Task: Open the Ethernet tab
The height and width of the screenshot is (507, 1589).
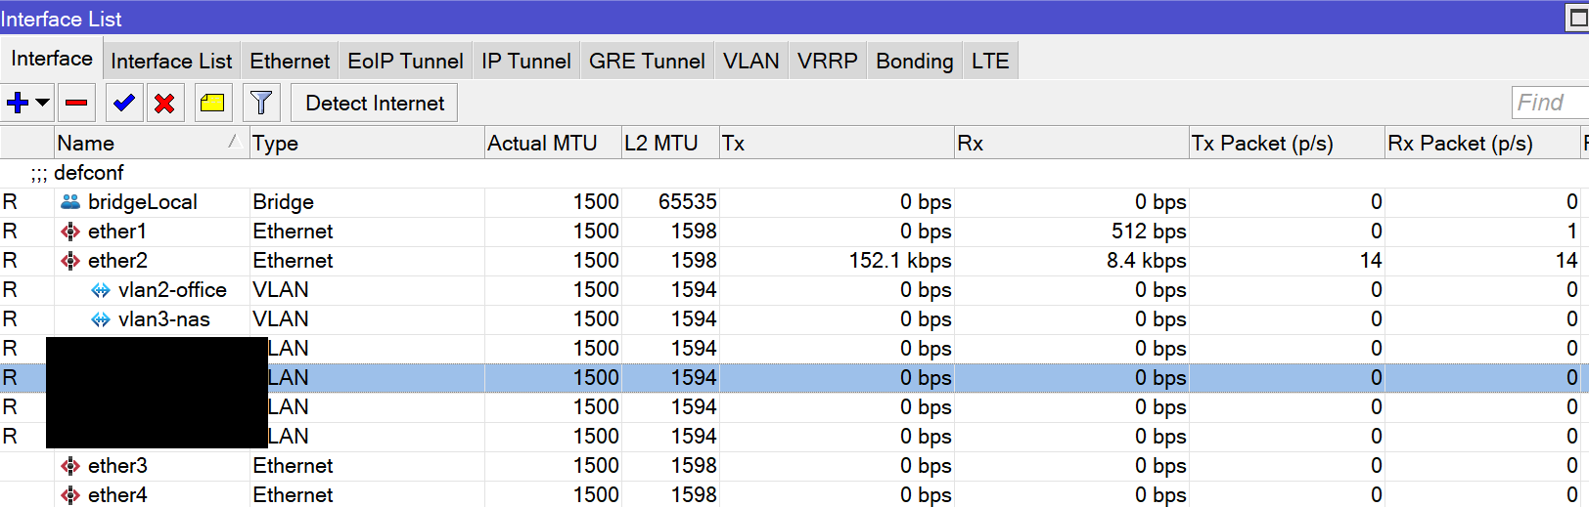Action: 290,61
